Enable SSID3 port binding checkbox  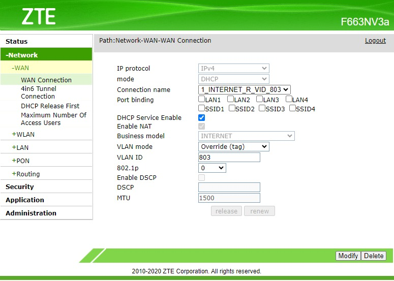click(x=262, y=108)
